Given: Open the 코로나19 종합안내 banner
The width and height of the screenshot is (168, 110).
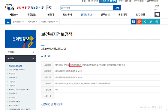Looking at the screenshot, I should (108, 1).
